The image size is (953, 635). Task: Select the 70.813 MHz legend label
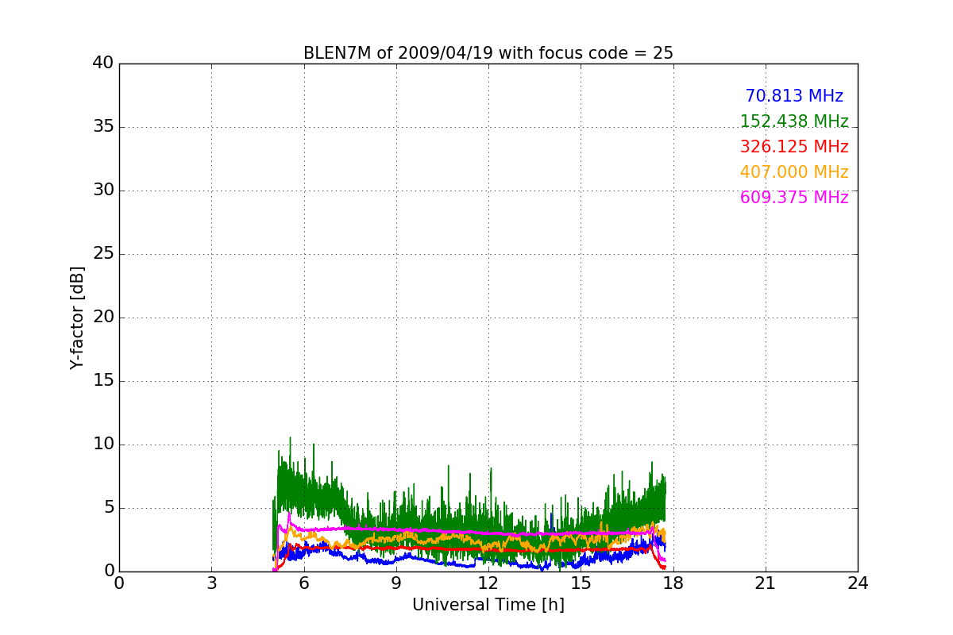click(794, 96)
